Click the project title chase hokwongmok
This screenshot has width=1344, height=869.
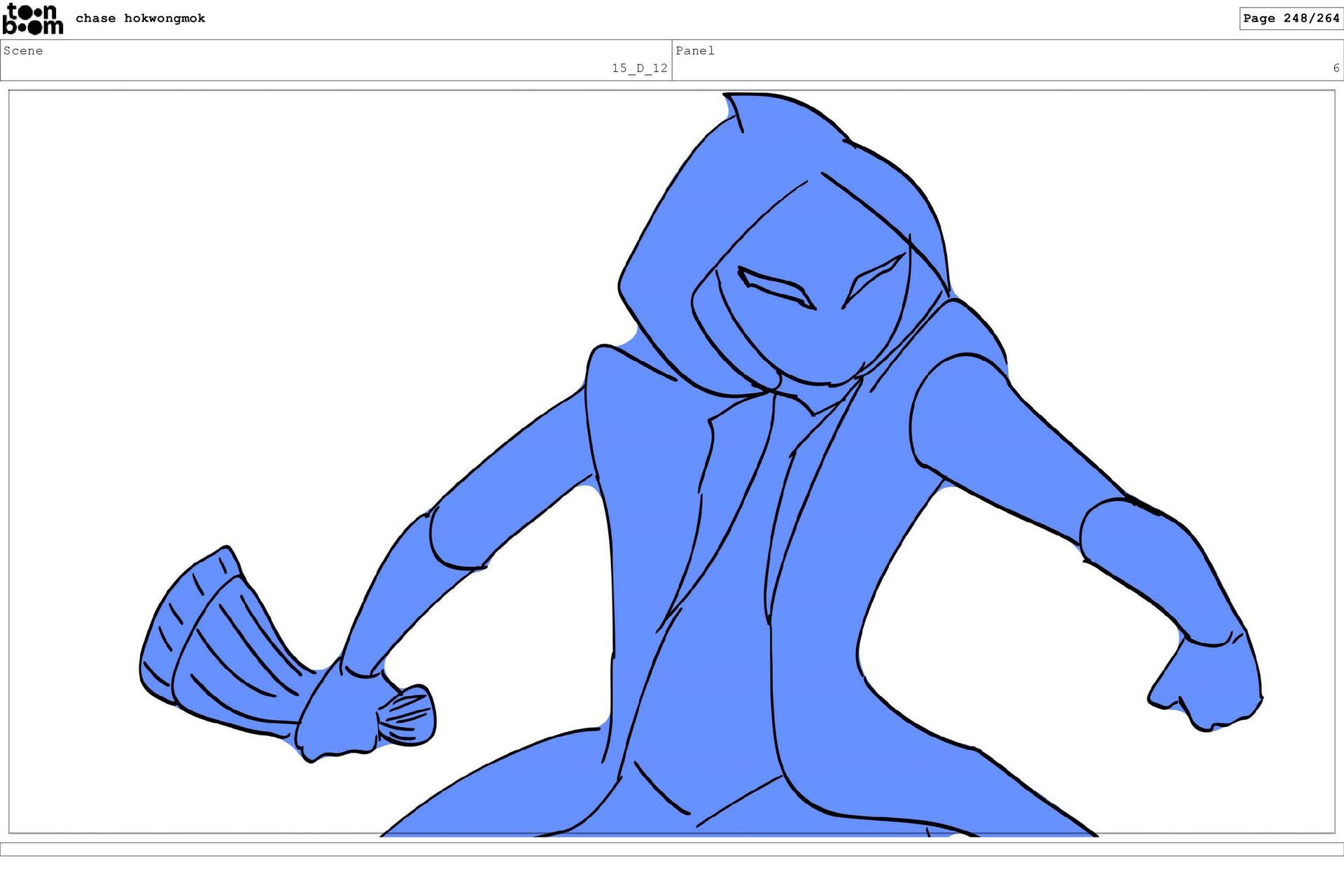pyautogui.click(x=140, y=18)
